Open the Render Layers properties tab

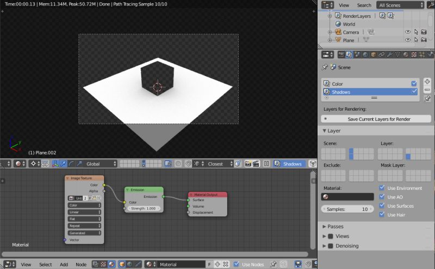(349, 55)
